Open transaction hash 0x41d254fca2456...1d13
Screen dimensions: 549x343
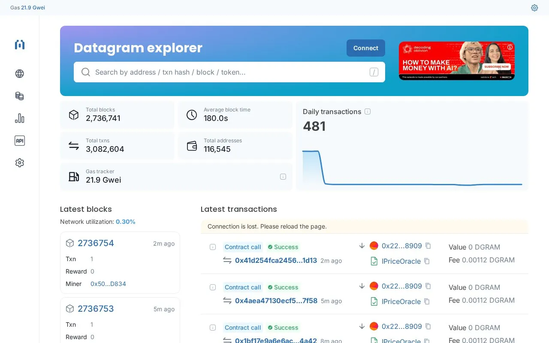(x=276, y=260)
